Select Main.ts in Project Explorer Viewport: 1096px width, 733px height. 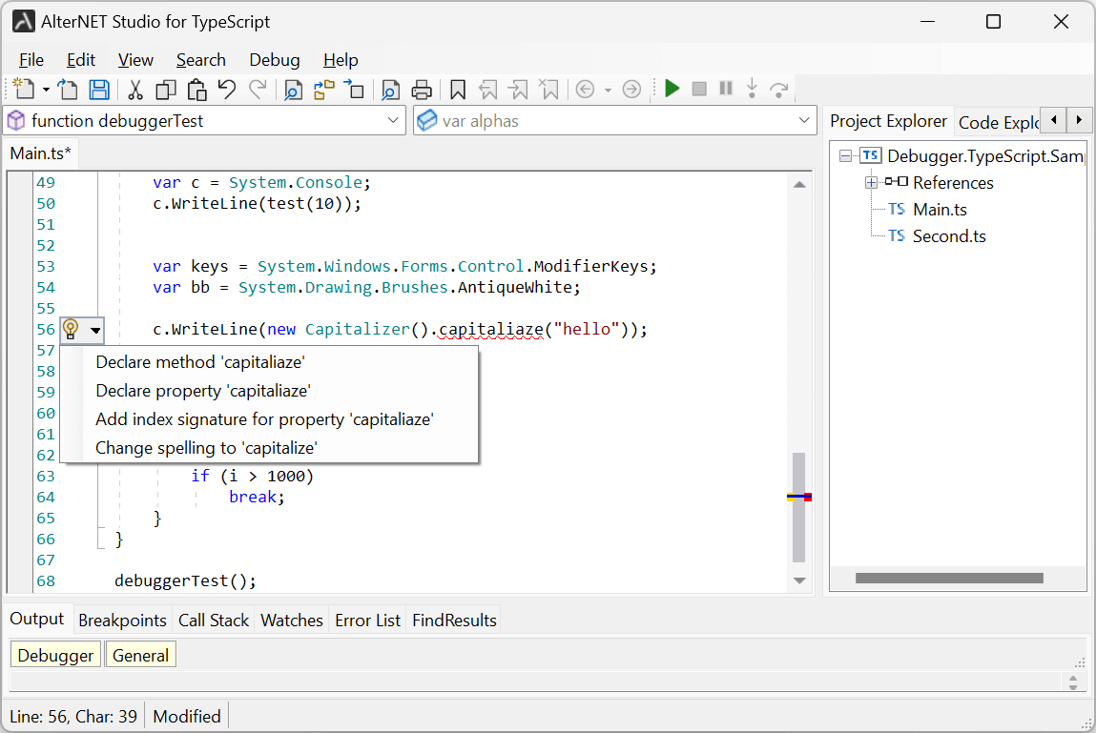tap(940, 210)
